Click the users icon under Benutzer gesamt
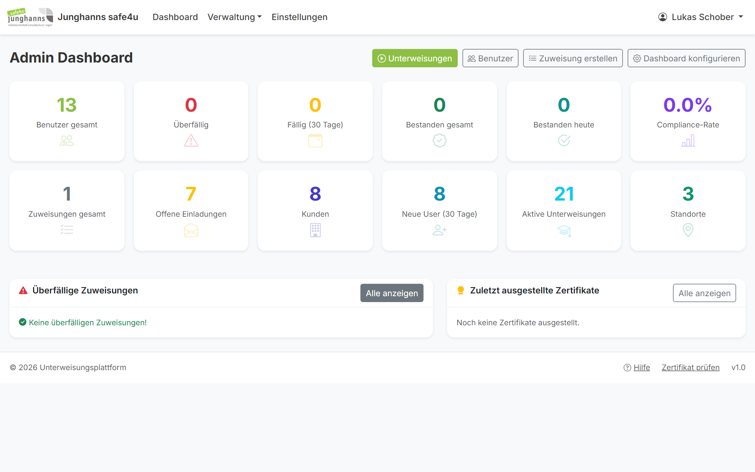Viewport: 755px width, 472px height. coord(67,140)
